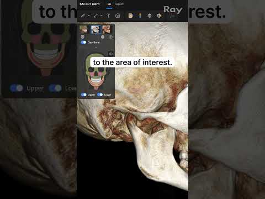The image size is (265, 199).
Task: Pick the muscle rendering thumbnail
Action: pyautogui.click(x=107, y=29)
